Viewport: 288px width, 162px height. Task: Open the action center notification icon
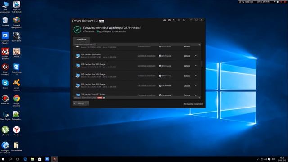point(269,159)
